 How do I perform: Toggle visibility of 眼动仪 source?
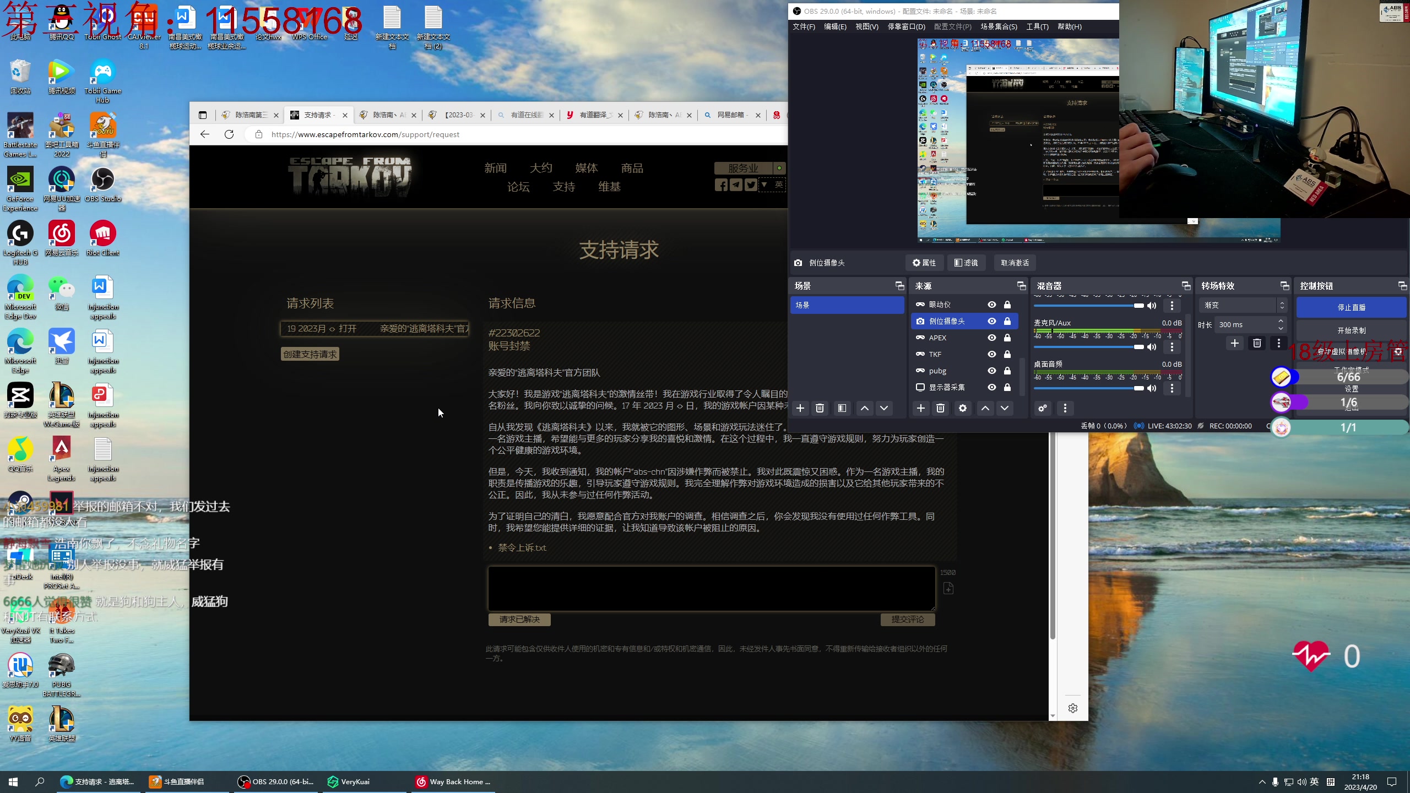tap(992, 305)
